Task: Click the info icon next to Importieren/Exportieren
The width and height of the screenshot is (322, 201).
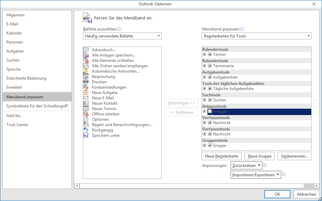Action: pos(284,174)
